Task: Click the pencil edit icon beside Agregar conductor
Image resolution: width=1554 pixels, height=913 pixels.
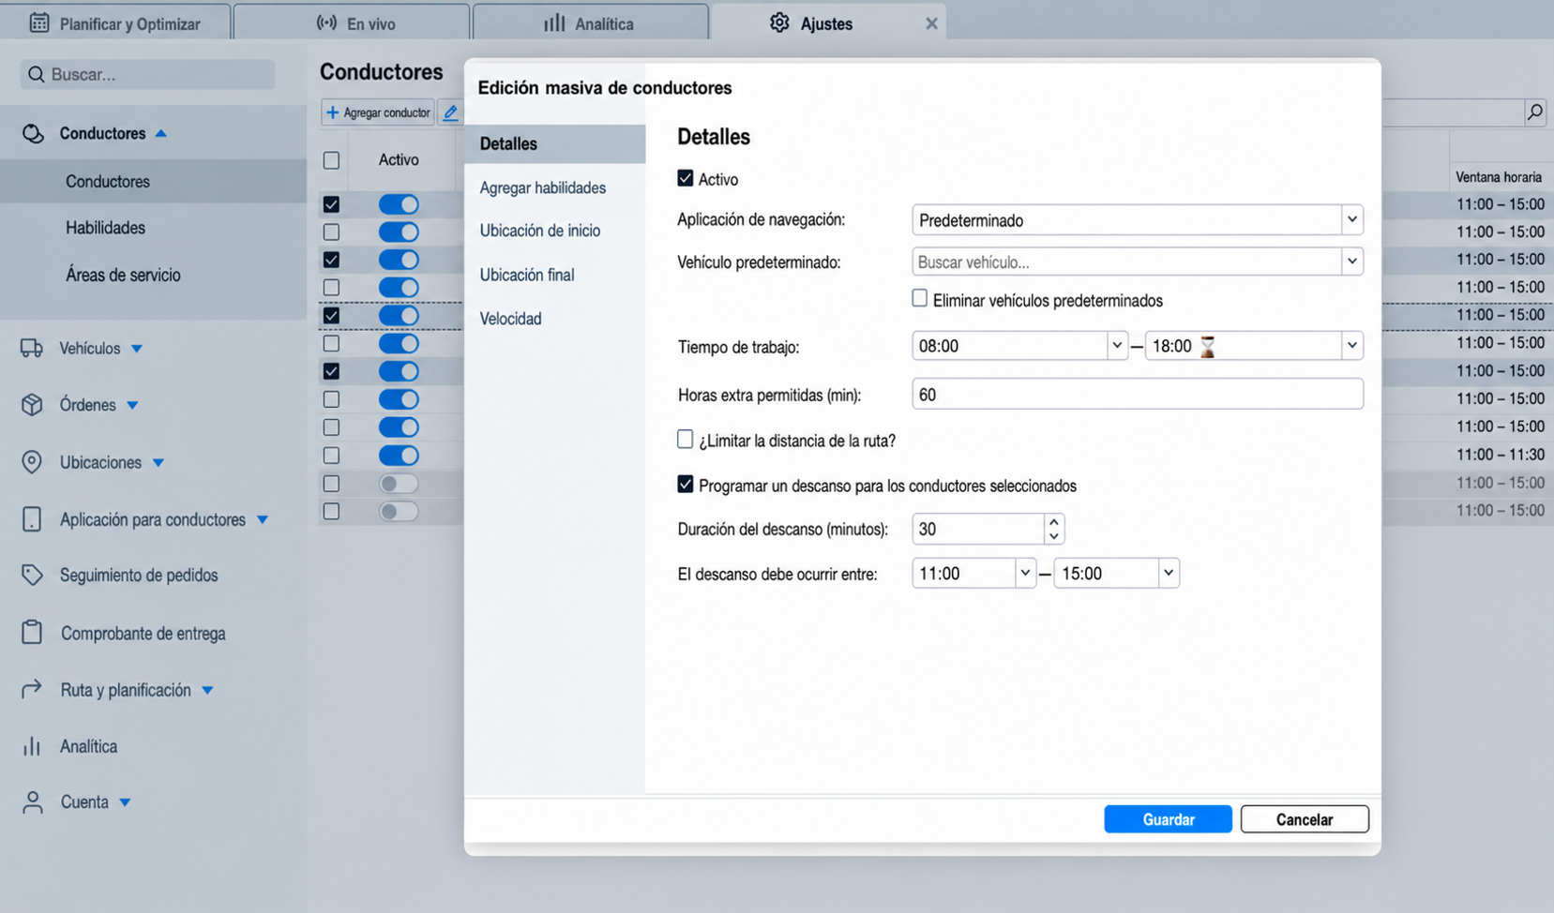Action: click(450, 112)
